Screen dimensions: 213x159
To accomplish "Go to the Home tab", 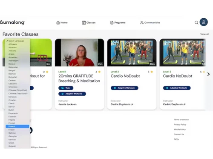I will click(62, 22).
